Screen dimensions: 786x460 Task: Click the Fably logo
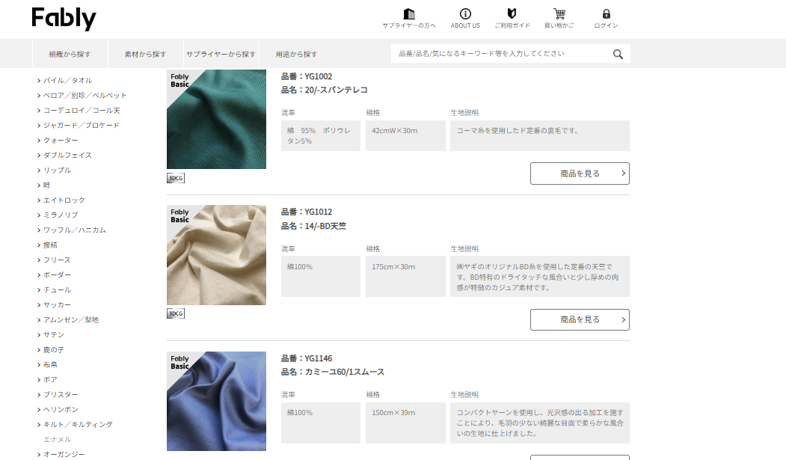(64, 18)
